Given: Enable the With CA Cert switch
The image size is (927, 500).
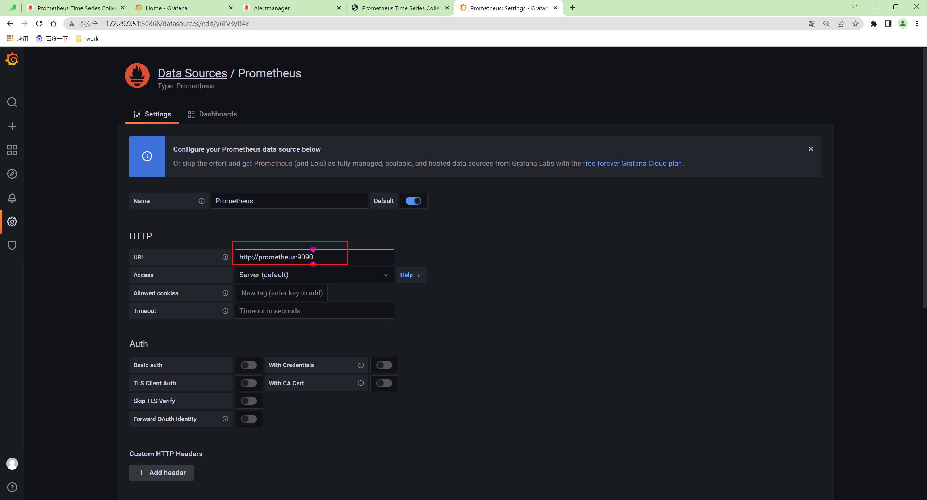Looking at the screenshot, I should tap(384, 383).
